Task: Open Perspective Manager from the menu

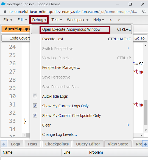Action: [81, 68]
